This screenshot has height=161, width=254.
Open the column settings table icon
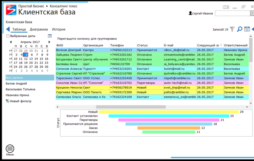click(247, 29)
